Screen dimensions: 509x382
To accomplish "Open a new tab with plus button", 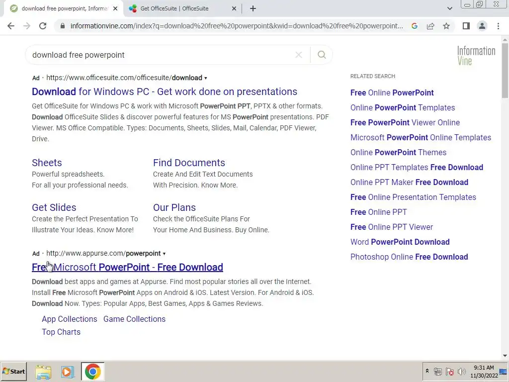I will click(253, 8).
